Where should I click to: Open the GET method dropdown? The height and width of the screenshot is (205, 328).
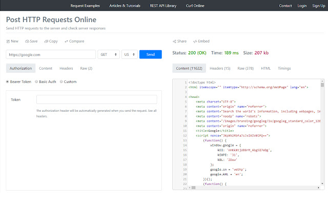pyautogui.click(x=109, y=54)
